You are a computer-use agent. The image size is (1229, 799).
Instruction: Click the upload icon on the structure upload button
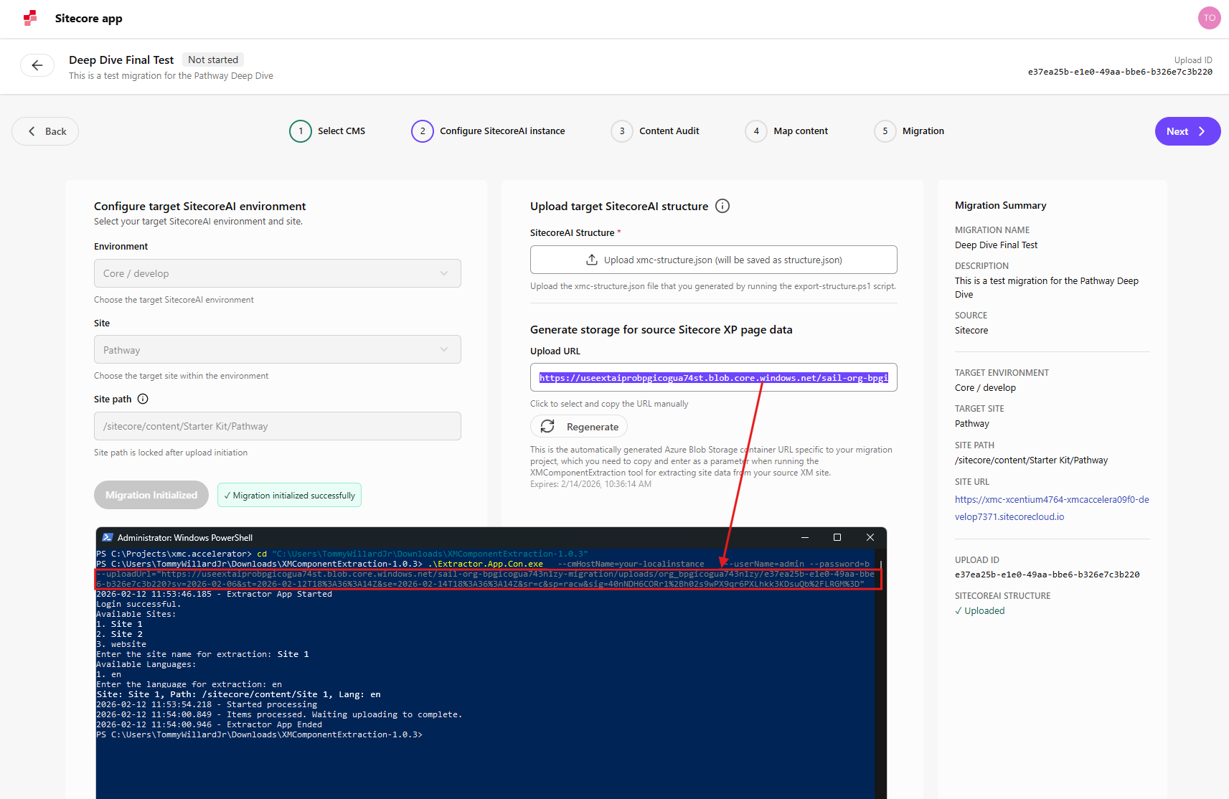[x=591, y=259]
